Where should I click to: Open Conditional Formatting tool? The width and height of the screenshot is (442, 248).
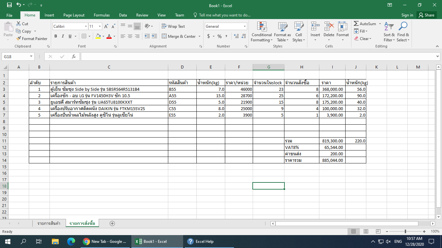(261, 32)
